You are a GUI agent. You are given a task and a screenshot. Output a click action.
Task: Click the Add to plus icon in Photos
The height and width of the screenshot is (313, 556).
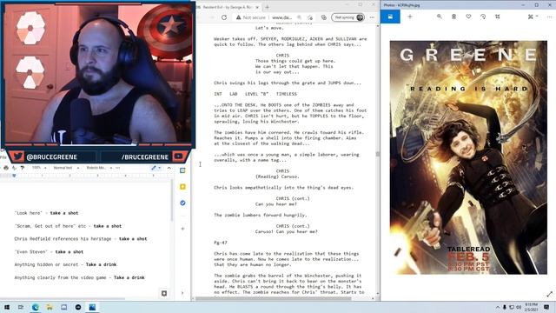[x=410, y=17]
